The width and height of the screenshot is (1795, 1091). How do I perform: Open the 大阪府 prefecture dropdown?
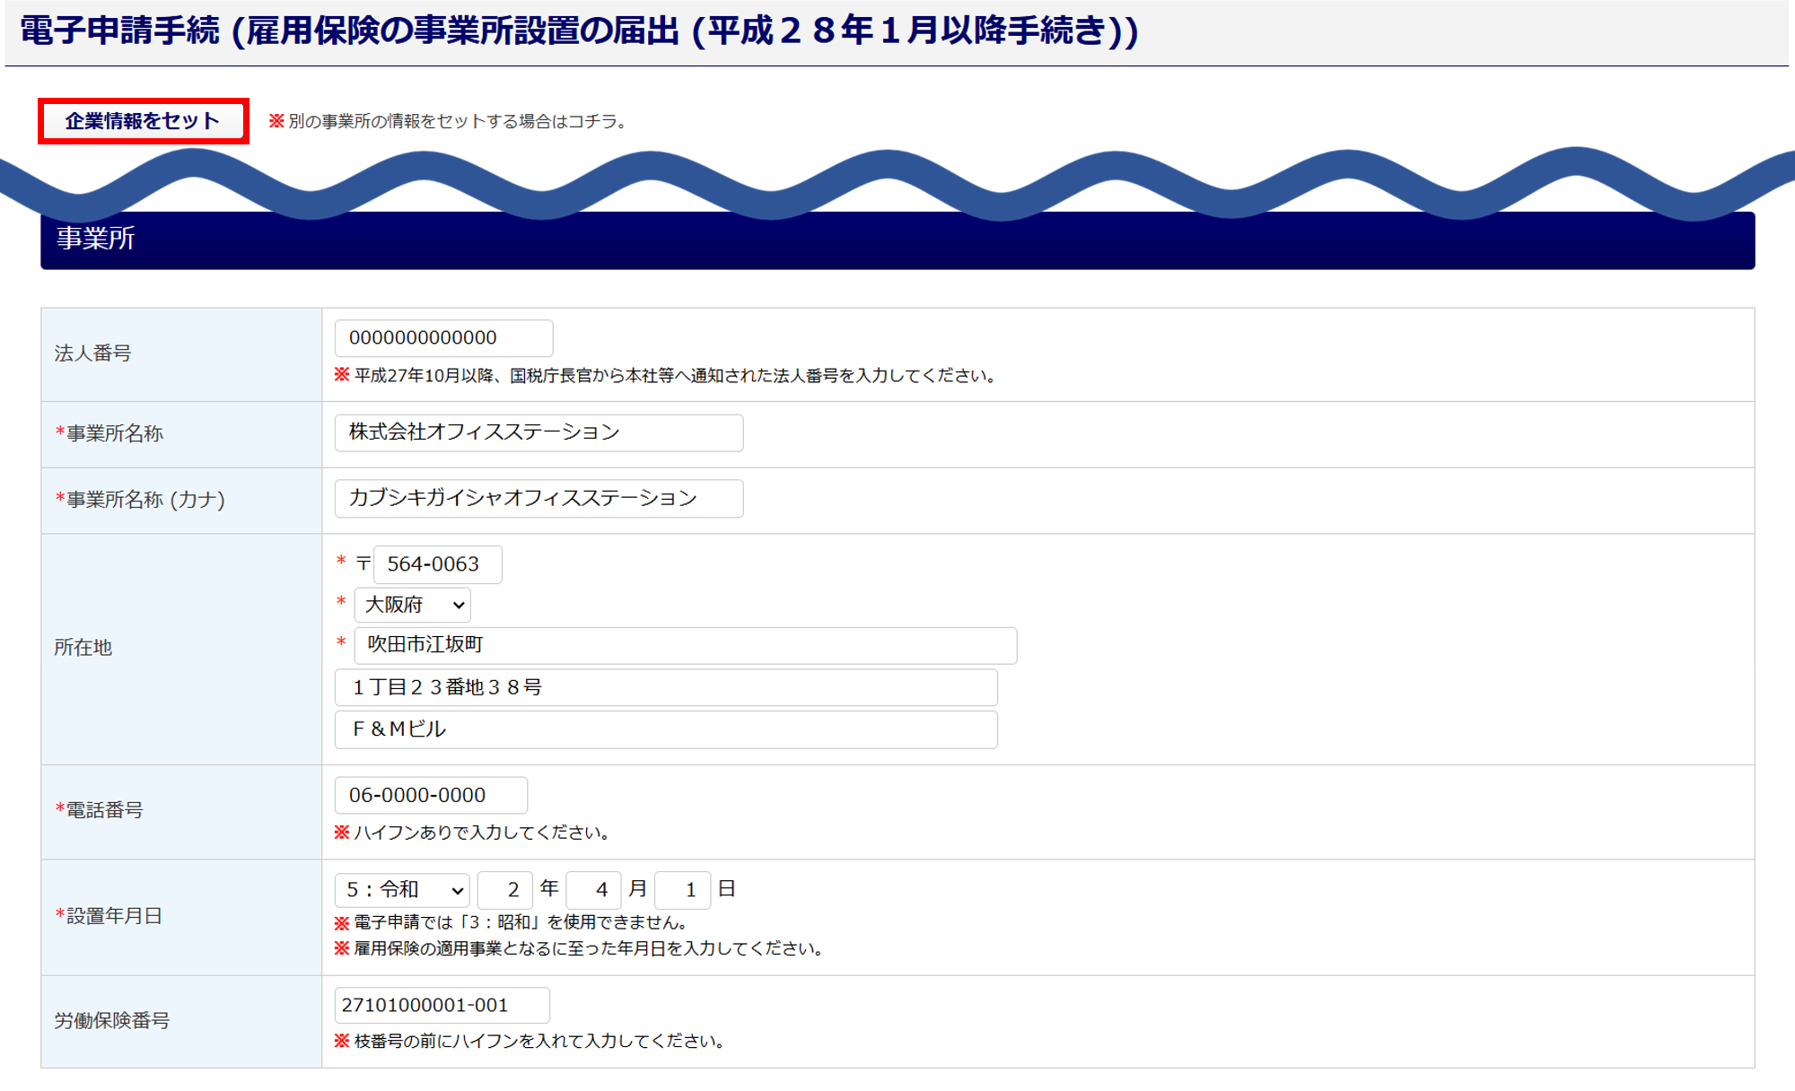pos(412,605)
